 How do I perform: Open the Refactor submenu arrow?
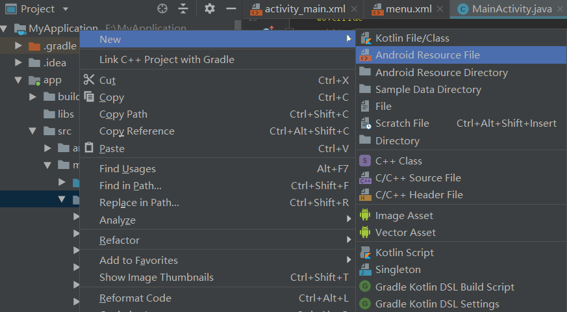click(349, 239)
